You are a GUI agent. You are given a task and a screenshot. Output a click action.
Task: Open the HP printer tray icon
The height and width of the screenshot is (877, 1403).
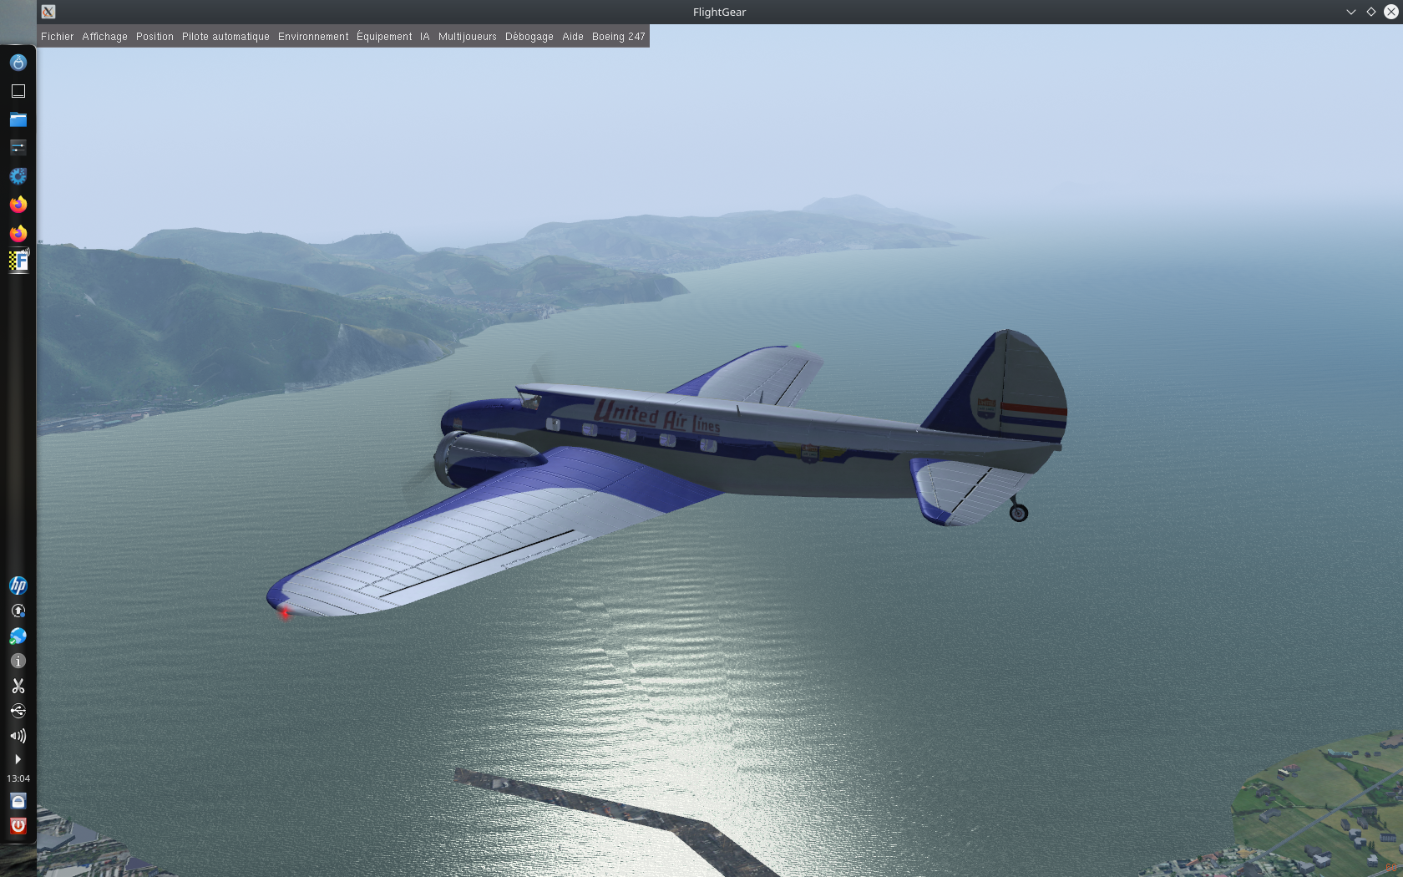click(18, 586)
